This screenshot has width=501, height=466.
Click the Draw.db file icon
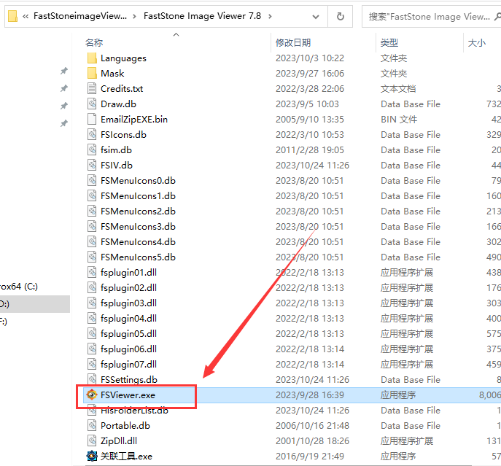(92, 104)
